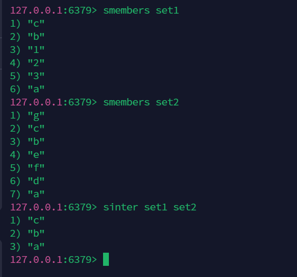
Task: Select the "f" member in set2 output
Action: [36, 168]
